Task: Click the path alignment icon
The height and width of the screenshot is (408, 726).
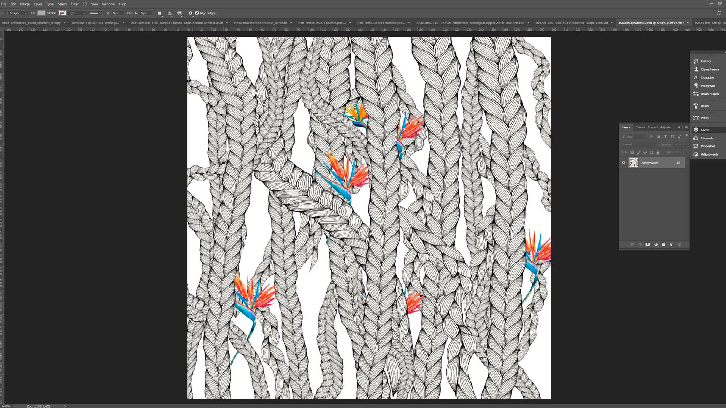Action: click(x=169, y=13)
